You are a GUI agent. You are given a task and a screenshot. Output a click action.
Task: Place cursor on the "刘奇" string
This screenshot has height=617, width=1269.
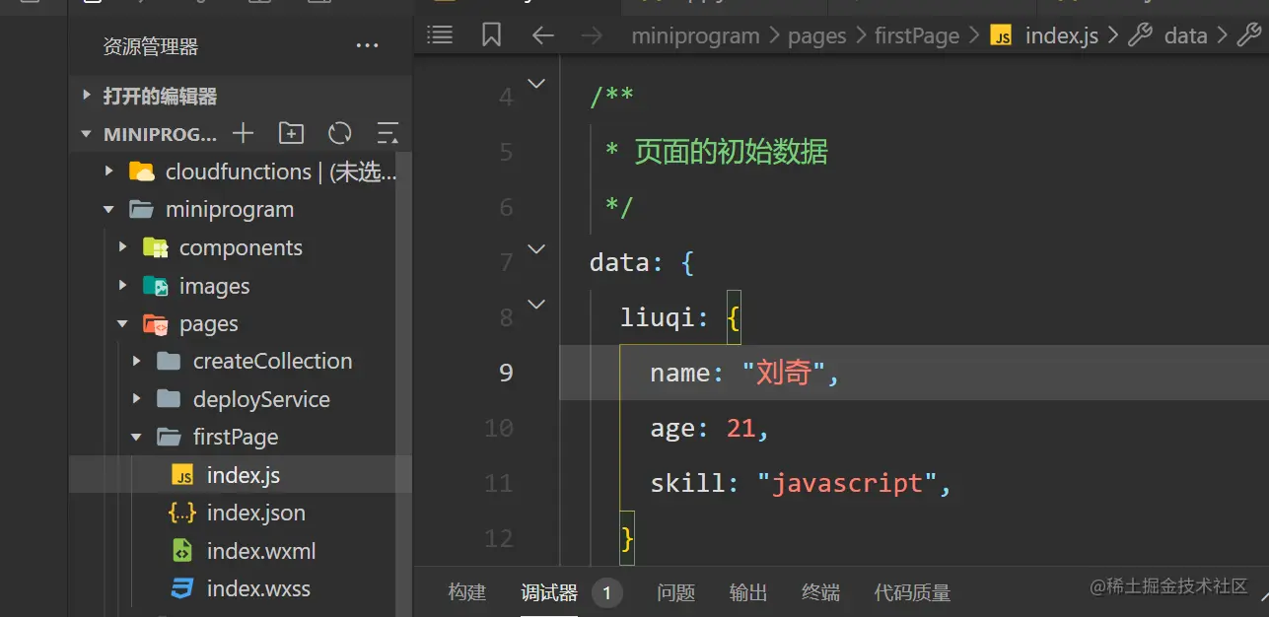pyautogui.click(x=783, y=373)
